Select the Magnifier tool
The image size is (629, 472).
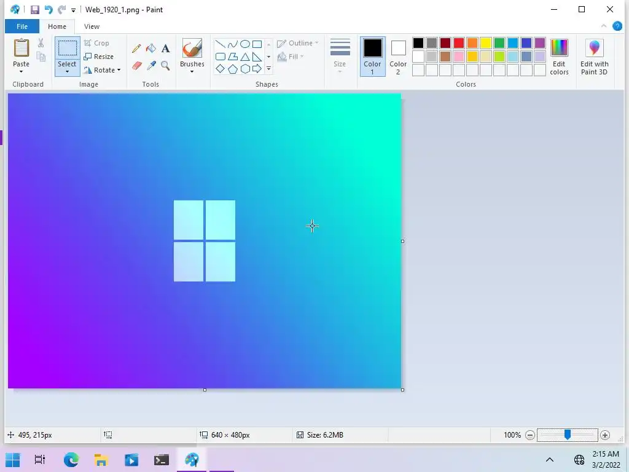[x=165, y=65]
